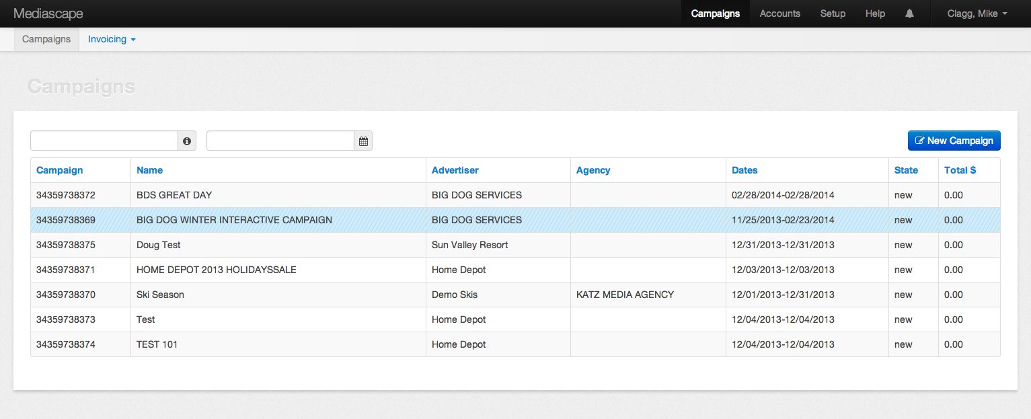Screen dimensions: 1031x419
Task: Sort campaigns by Dates column
Action: pos(744,170)
